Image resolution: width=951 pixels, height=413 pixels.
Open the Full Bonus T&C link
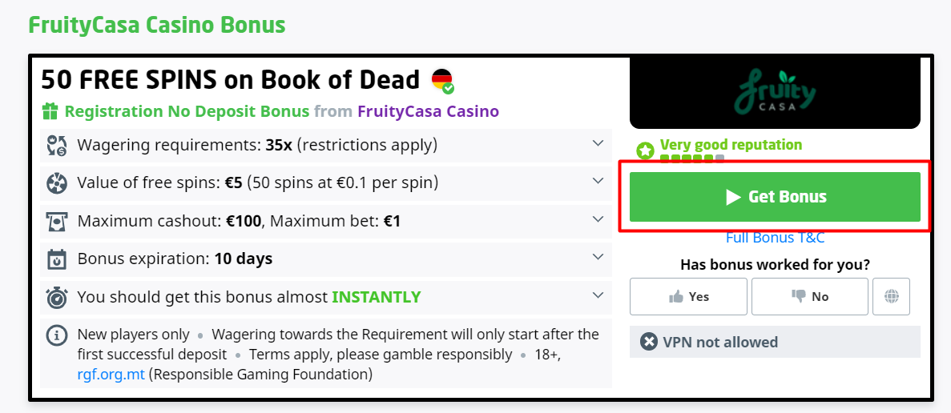click(775, 238)
